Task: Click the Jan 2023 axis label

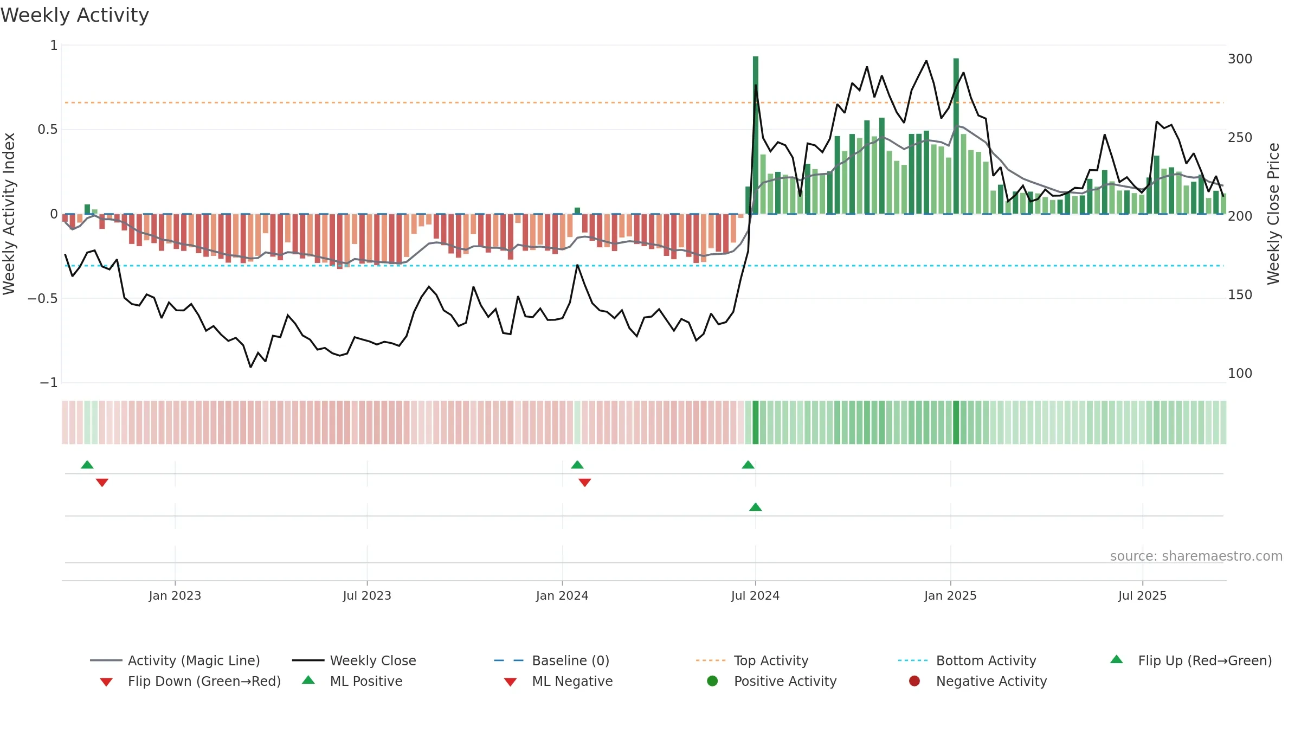Action: click(175, 596)
